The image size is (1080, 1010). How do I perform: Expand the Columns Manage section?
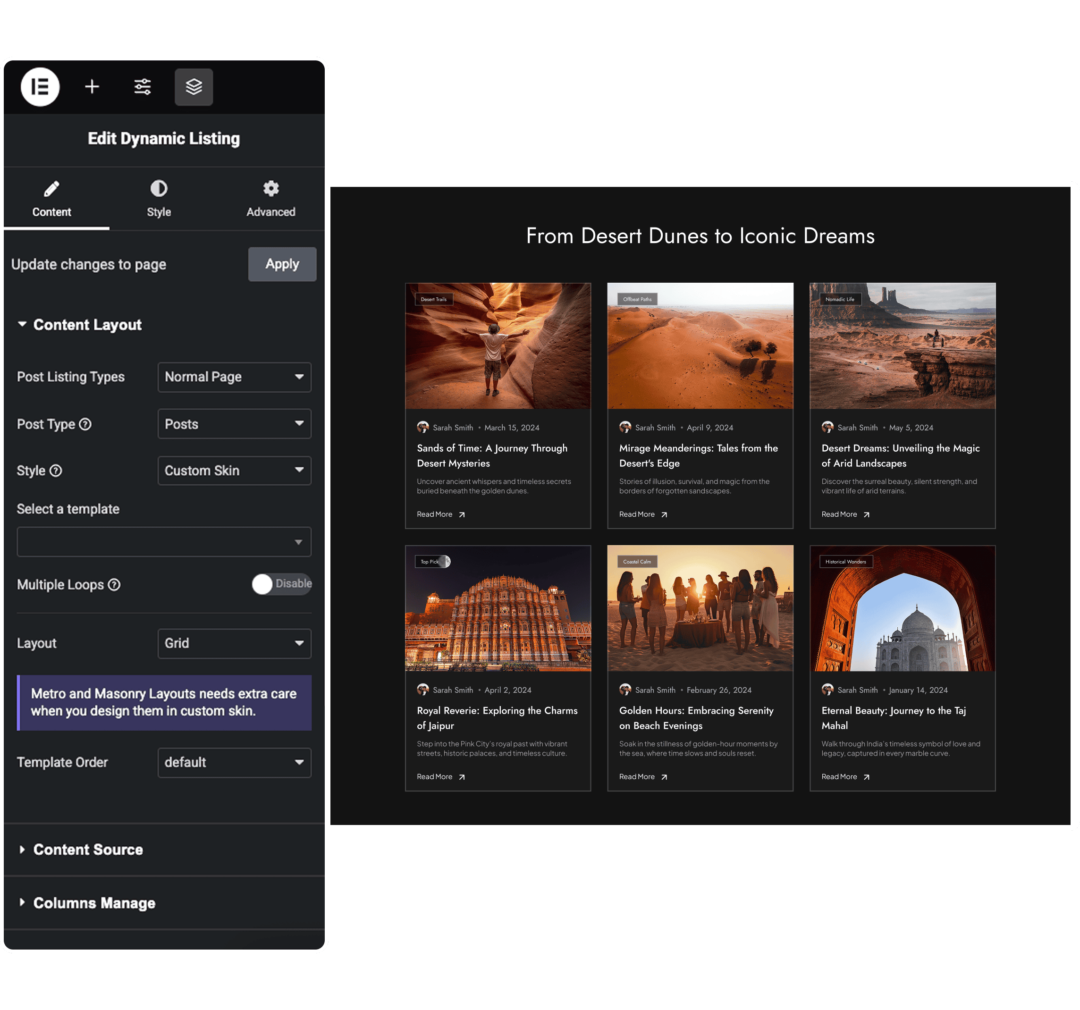(x=94, y=903)
